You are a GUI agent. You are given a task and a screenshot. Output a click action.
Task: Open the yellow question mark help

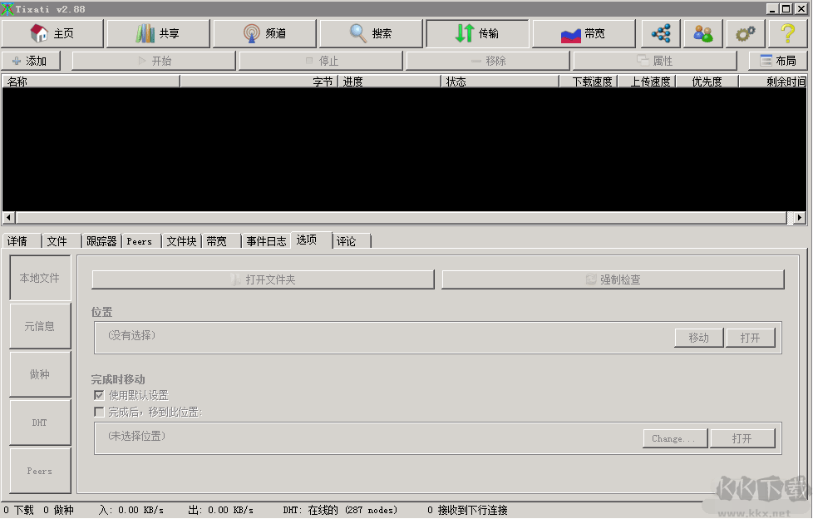(786, 33)
